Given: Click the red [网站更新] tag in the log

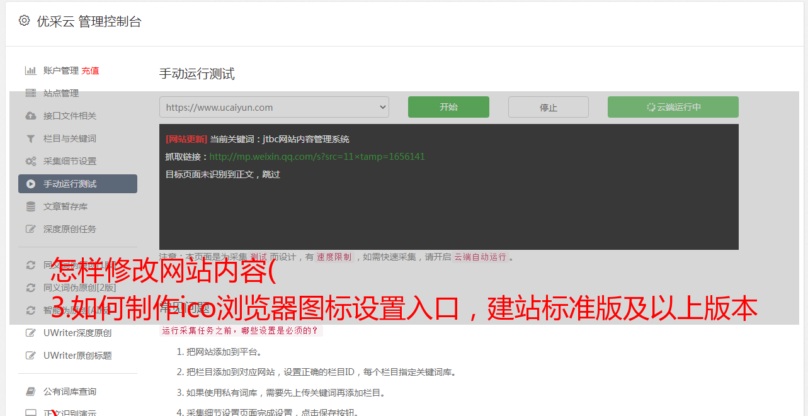Looking at the screenshot, I should pos(186,139).
